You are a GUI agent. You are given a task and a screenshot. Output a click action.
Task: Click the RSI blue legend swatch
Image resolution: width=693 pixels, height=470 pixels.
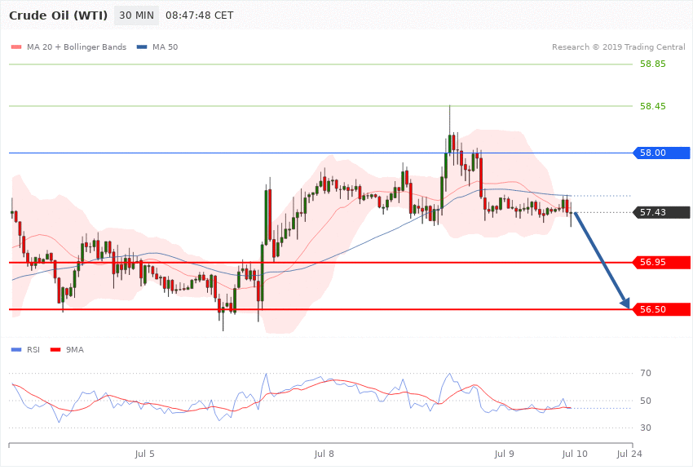[x=16, y=350]
